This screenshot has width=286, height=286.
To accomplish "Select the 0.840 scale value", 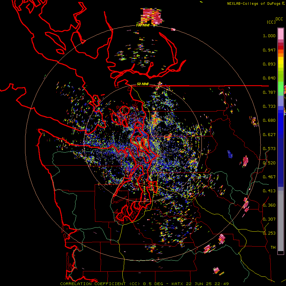I will pos(269,78).
